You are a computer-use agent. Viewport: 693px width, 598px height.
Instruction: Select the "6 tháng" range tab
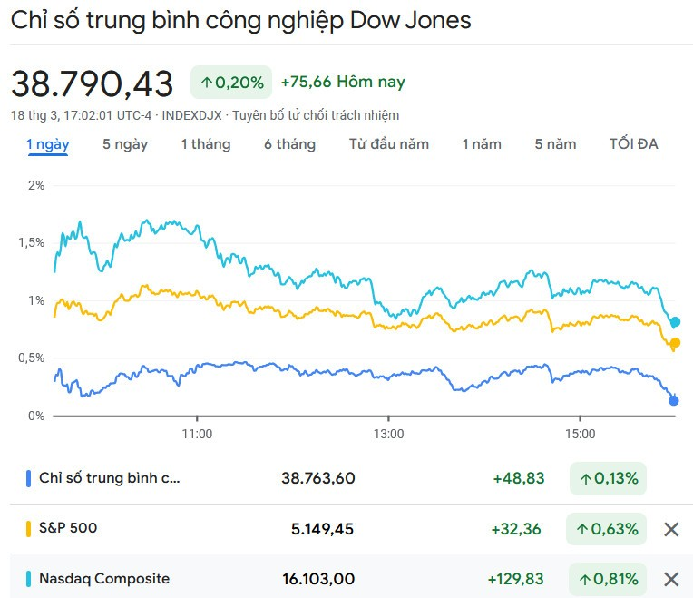coord(290,144)
